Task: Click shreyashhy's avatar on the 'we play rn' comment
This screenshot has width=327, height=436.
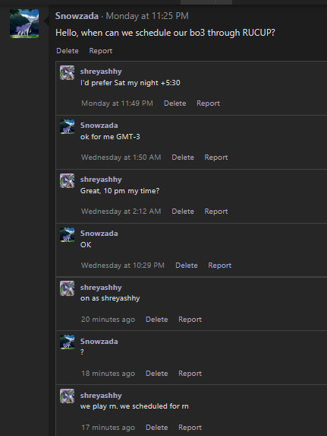Action: 67,396
